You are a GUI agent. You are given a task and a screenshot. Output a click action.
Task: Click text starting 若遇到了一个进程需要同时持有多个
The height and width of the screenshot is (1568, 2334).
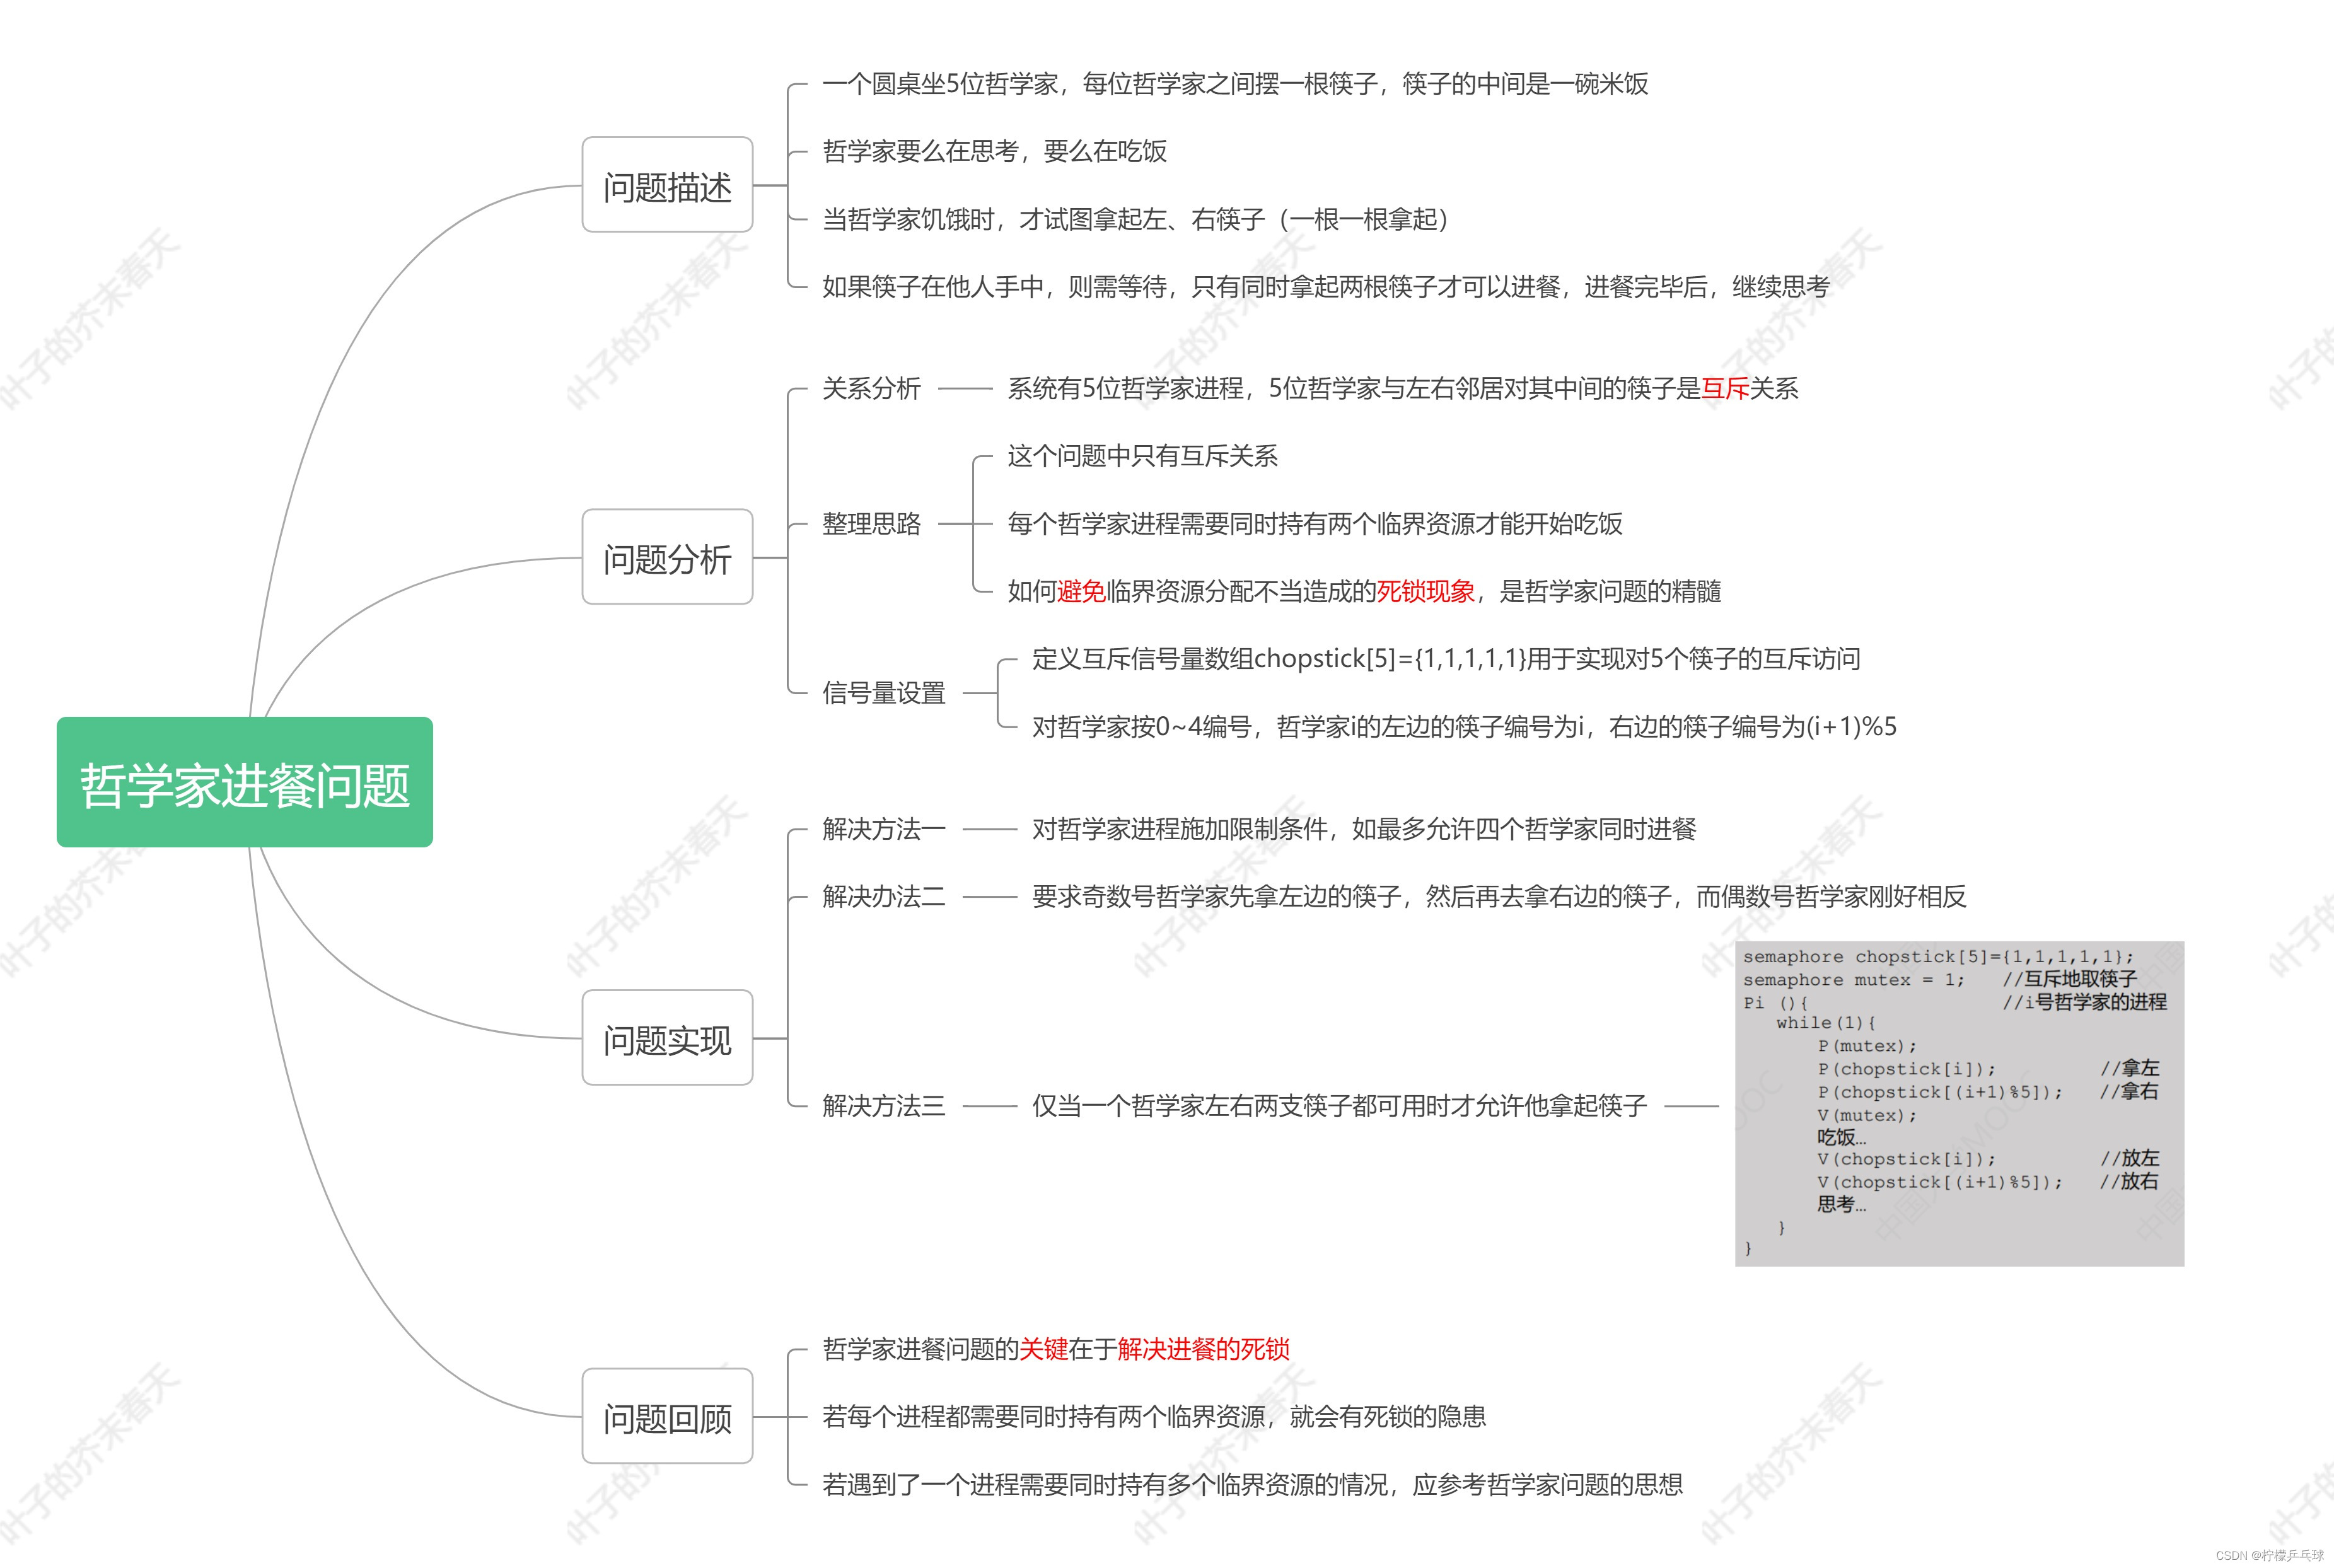pos(1252,1484)
